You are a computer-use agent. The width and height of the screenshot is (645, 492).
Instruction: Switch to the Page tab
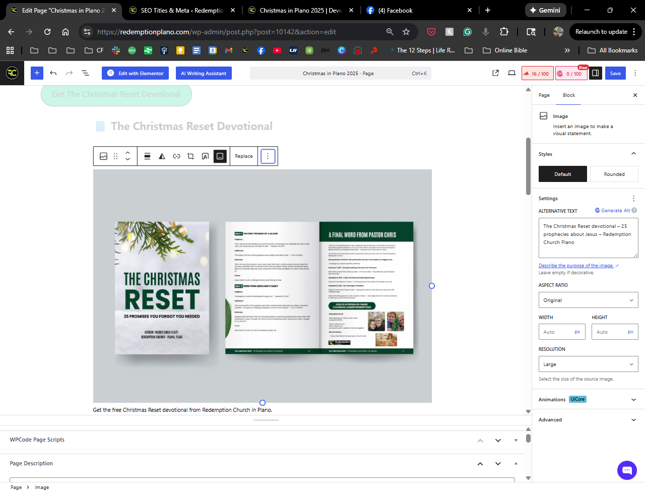544,95
